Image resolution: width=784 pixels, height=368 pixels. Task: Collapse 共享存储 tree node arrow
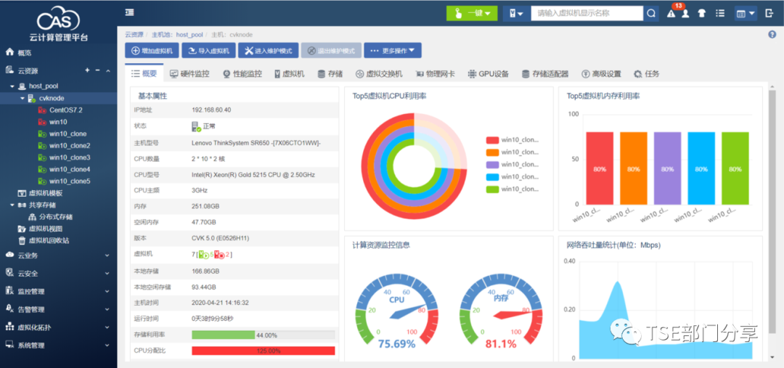pyautogui.click(x=12, y=205)
